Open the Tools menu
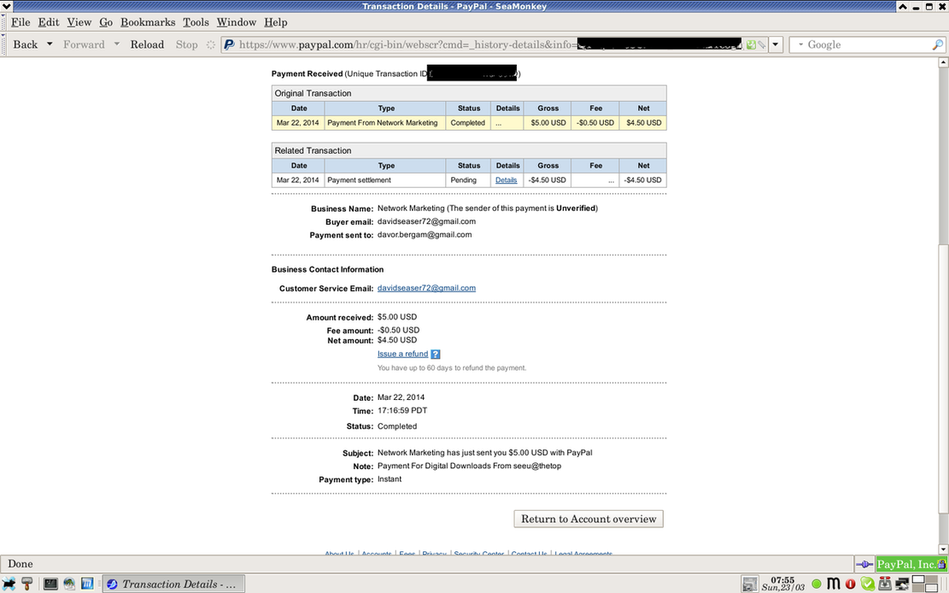Viewport: 949px width, 593px height. coord(196,22)
